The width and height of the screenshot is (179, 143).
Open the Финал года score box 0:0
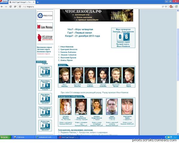[45, 125]
